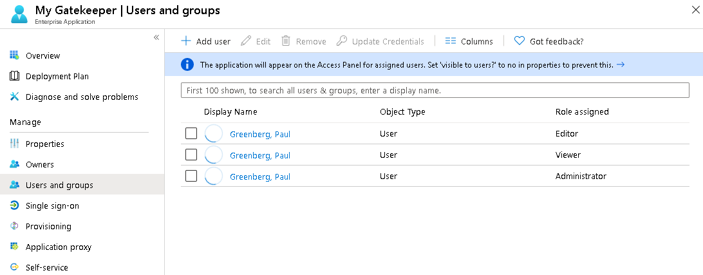The image size is (703, 275).
Task: Click the Overview grid icon
Action: (x=14, y=55)
